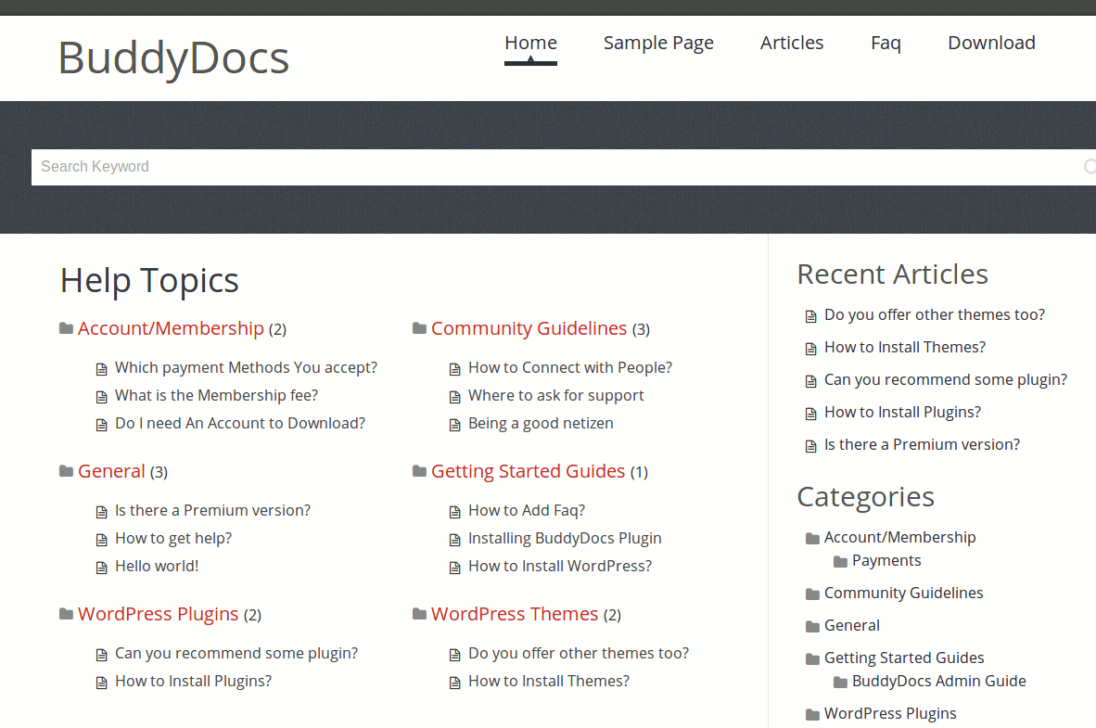Click folder icon beside Account/Membership heading
1096x728 pixels.
(x=66, y=328)
